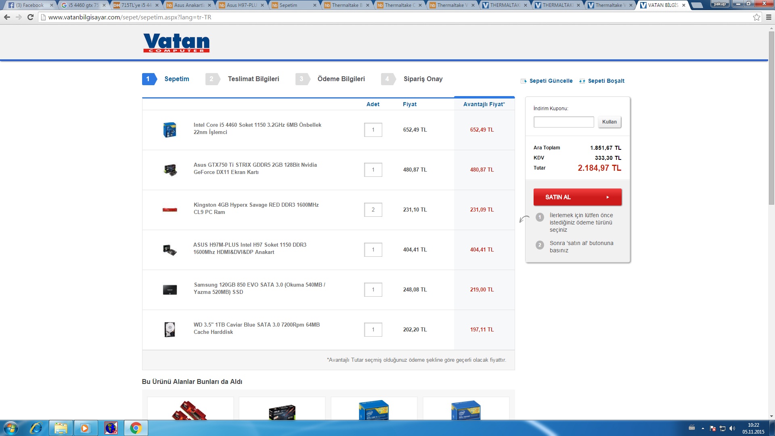
Task: Open the Kingston Hyperx RAM thumbnail
Action: pyautogui.click(x=170, y=210)
